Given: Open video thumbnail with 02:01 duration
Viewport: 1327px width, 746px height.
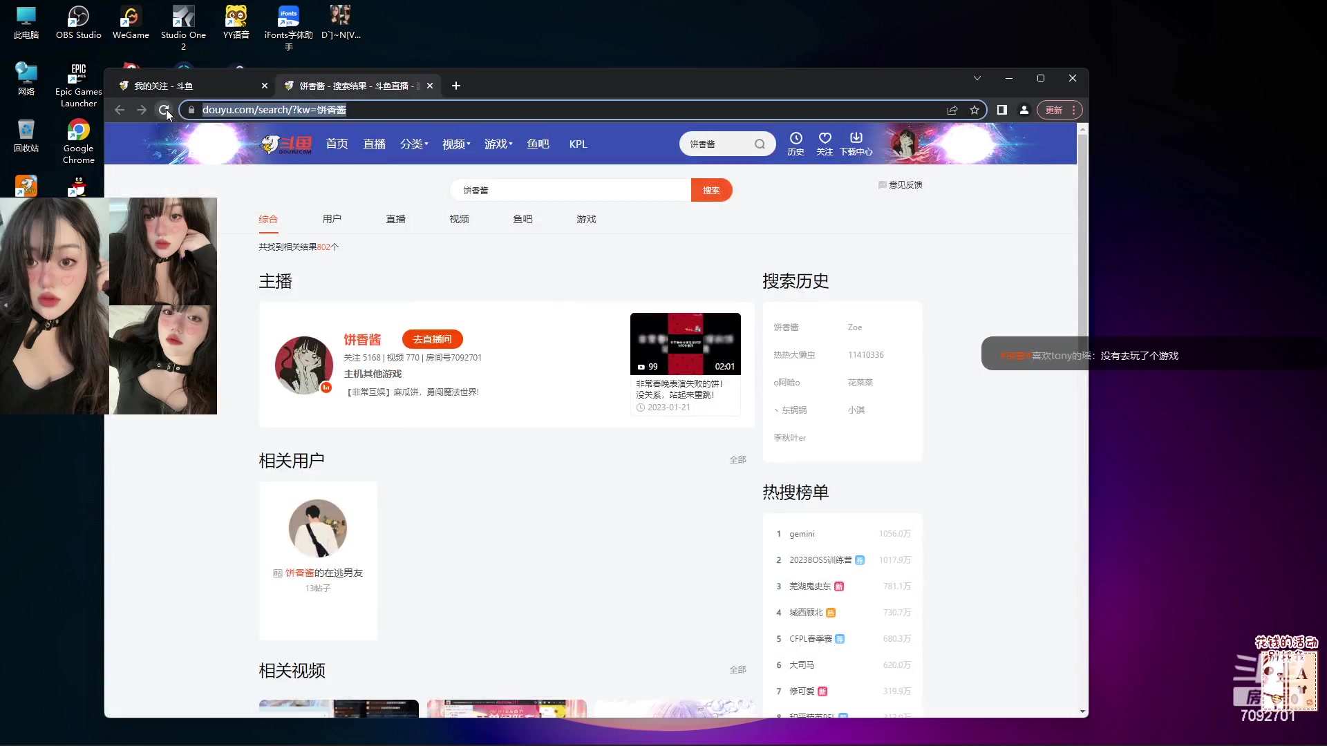Looking at the screenshot, I should point(685,344).
